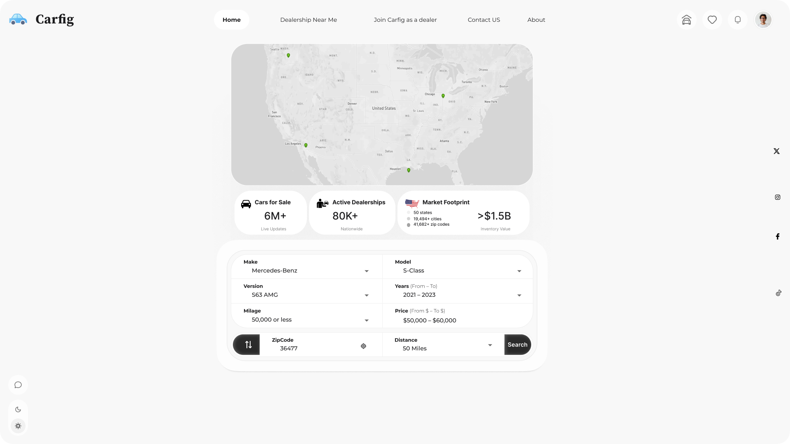Click the Market Footprint US flag icon
The width and height of the screenshot is (790, 444).
click(412, 203)
